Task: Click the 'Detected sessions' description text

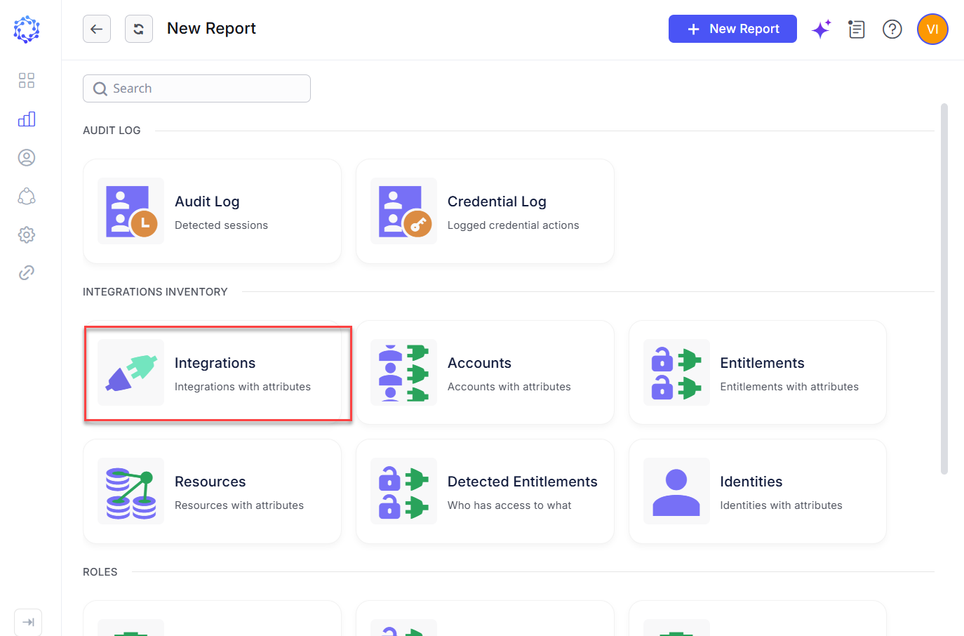Action: (x=221, y=225)
